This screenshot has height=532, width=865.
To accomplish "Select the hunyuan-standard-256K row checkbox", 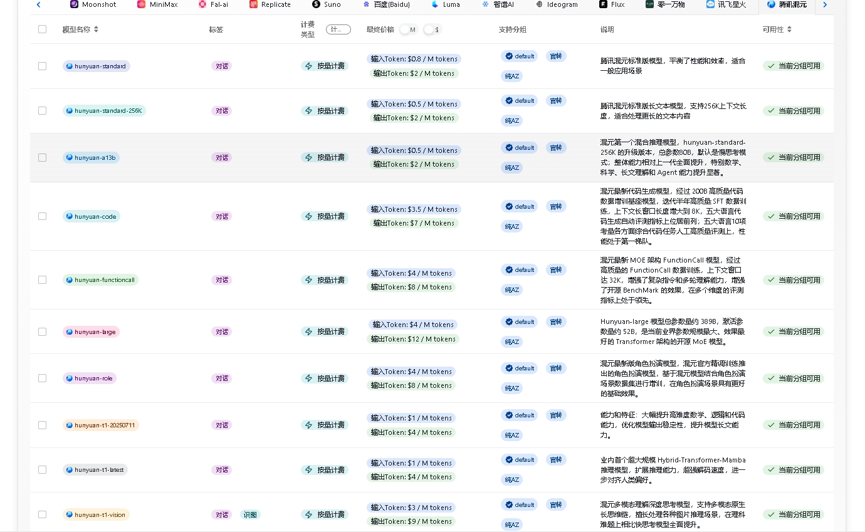I will point(42,110).
